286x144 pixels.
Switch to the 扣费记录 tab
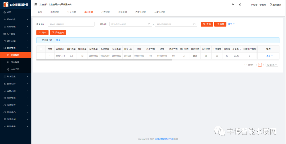coord(55,12)
